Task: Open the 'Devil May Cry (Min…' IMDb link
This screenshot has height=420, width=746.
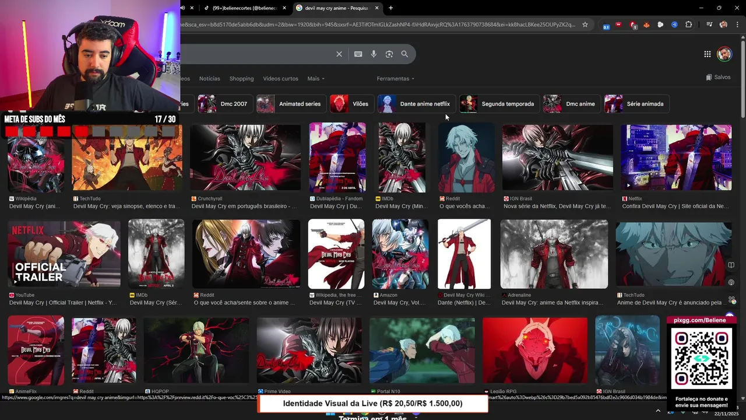Action: point(400,206)
